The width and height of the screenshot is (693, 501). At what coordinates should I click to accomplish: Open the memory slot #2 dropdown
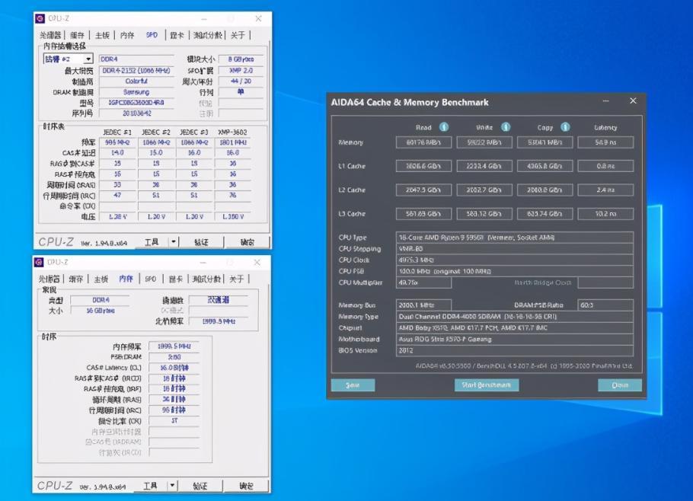pyautogui.click(x=88, y=59)
